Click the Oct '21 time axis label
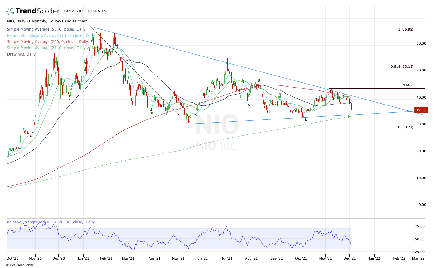 tap(301, 258)
